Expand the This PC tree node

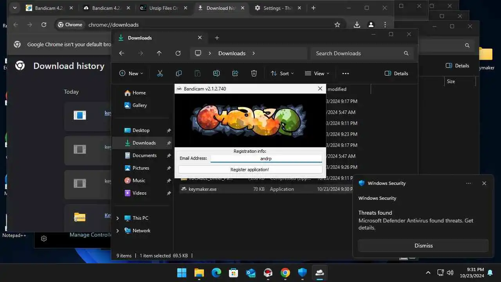click(117, 218)
